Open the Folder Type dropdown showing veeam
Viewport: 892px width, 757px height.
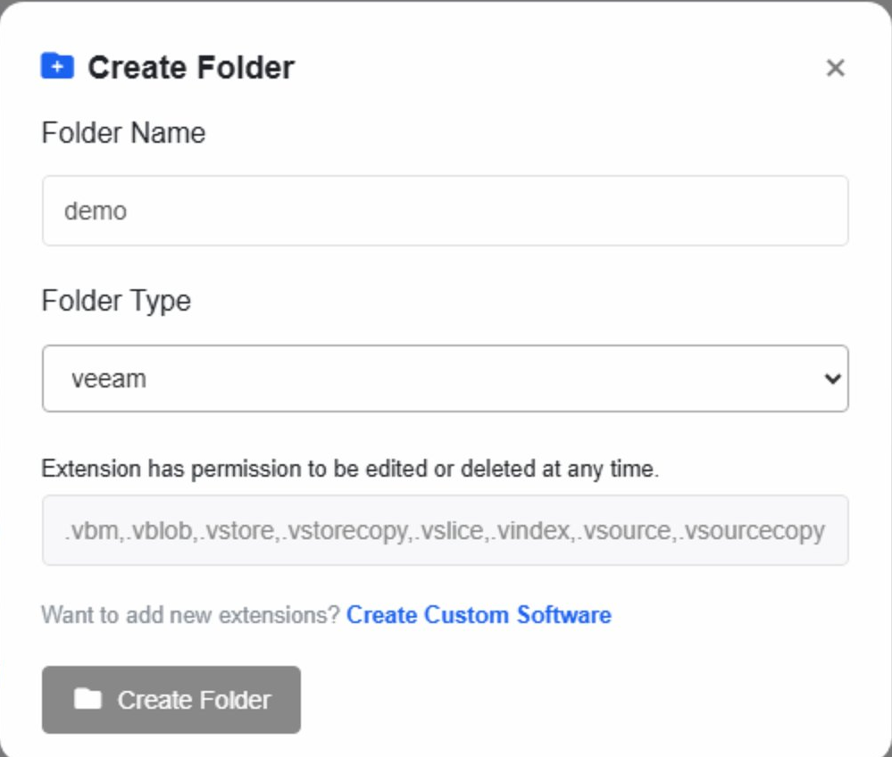(x=446, y=378)
